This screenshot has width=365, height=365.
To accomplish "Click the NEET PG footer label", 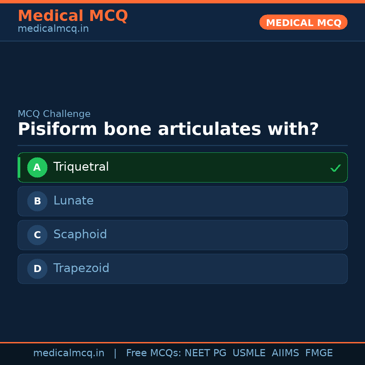I will (x=205, y=353).
